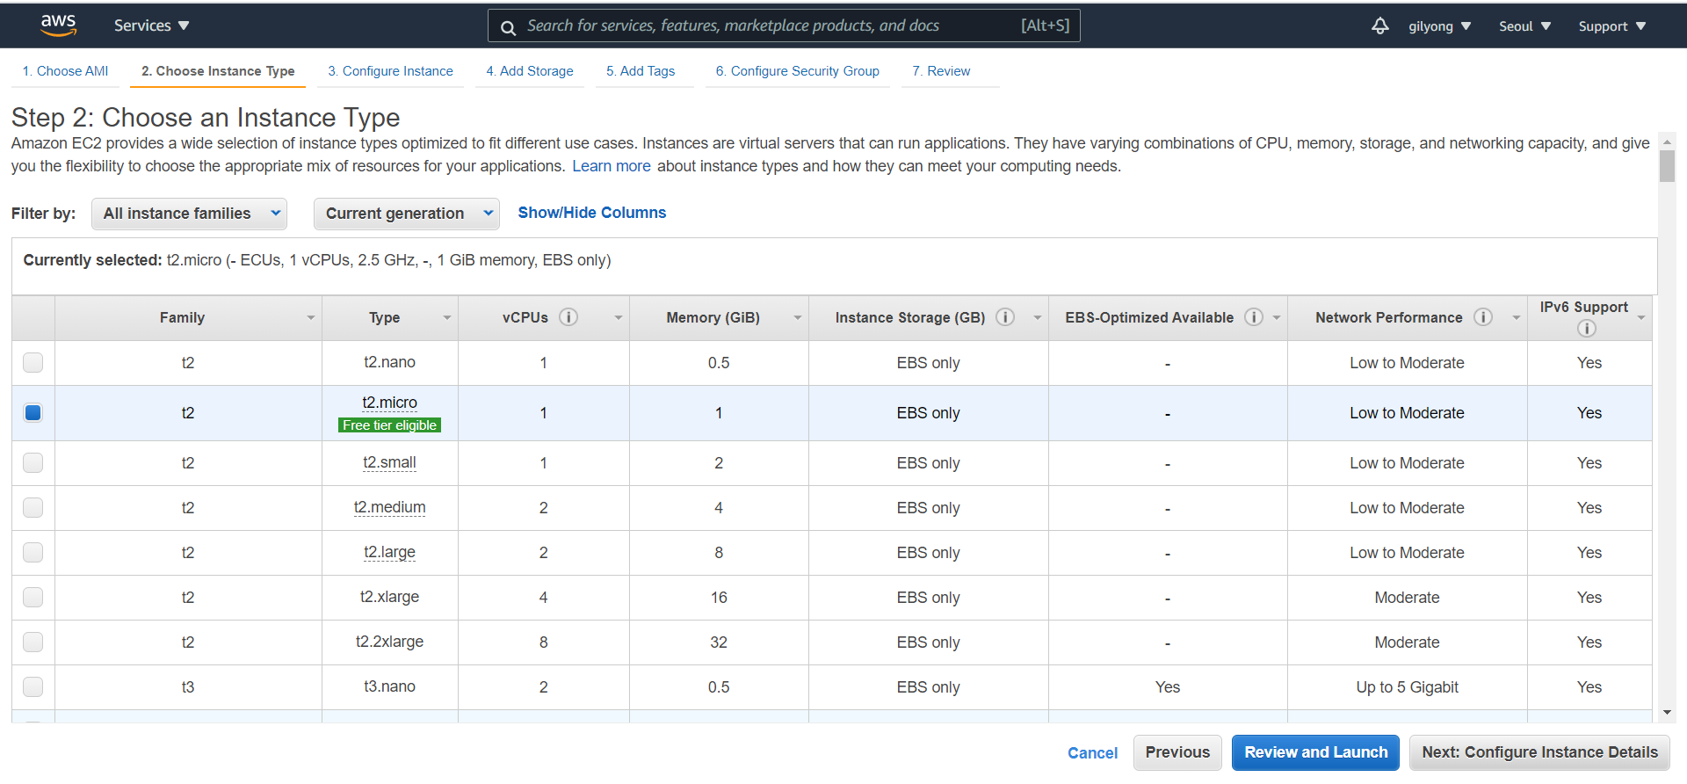Select the t2.large instance checkbox
1687x784 pixels.
(x=33, y=552)
